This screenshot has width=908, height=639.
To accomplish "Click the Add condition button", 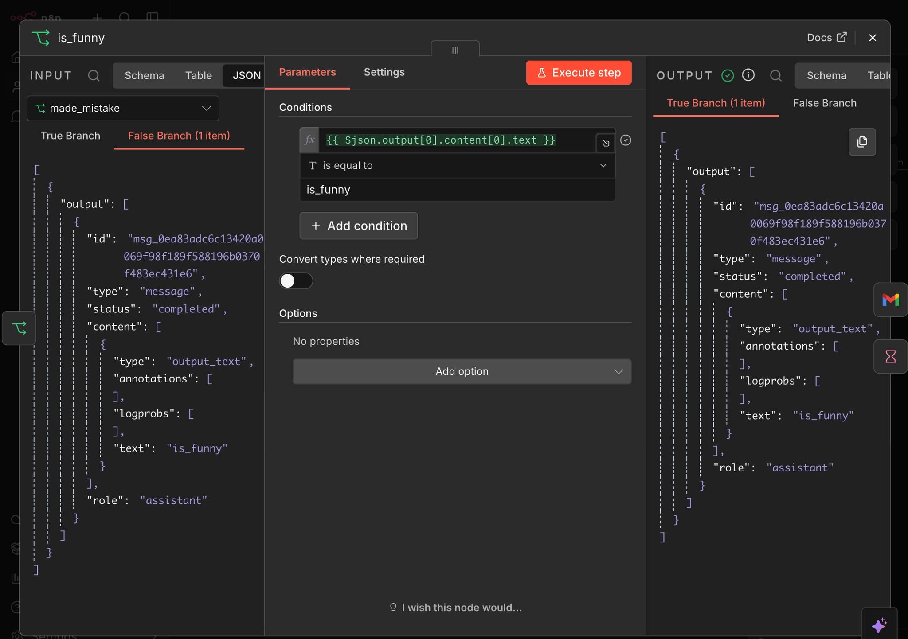I will click(358, 226).
